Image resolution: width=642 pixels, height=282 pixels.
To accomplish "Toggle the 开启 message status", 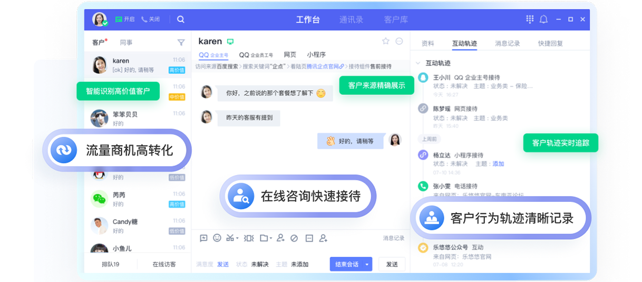I will 124,19.
